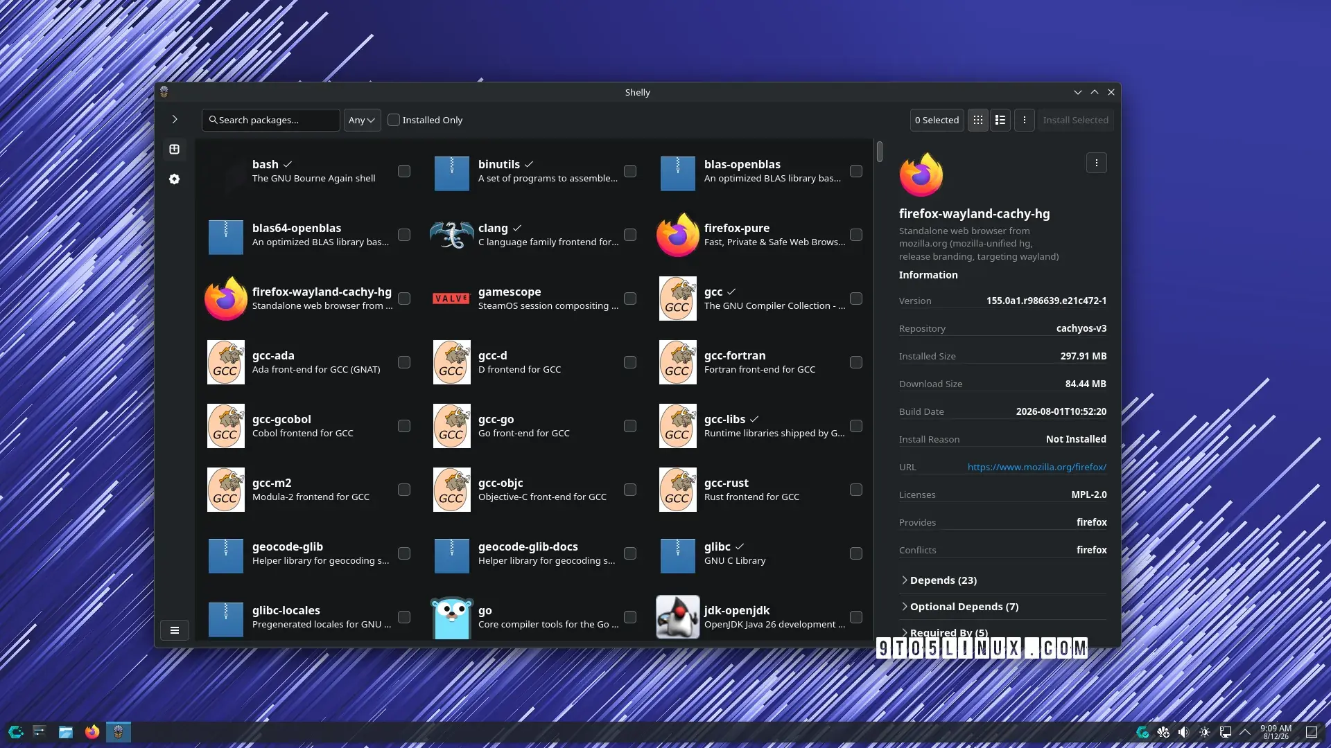Click the hamburger menu at sidebar bottom

(x=175, y=630)
